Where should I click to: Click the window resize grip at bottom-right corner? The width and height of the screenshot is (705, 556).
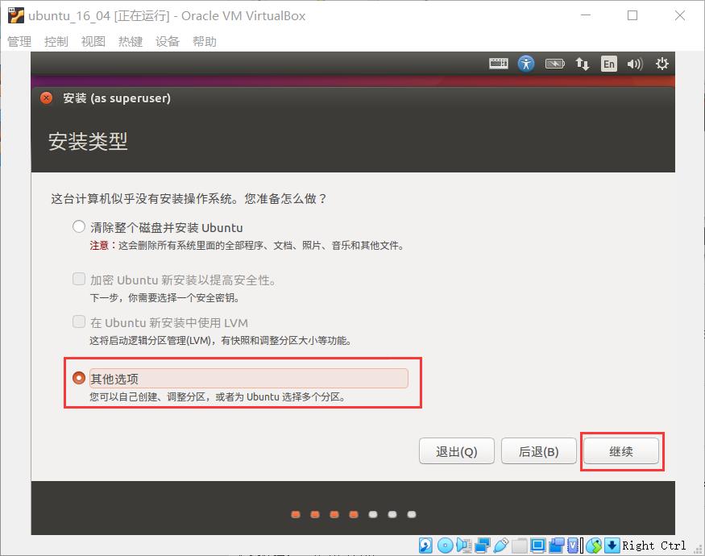699,549
